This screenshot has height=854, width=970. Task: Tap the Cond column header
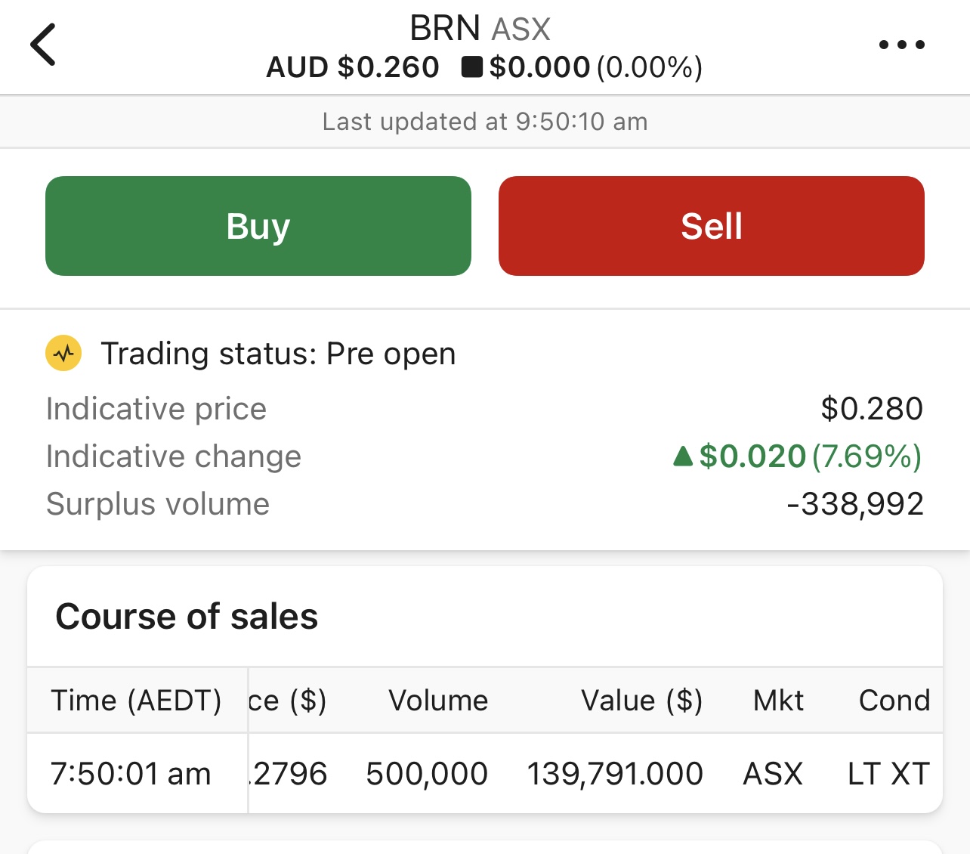tap(894, 701)
